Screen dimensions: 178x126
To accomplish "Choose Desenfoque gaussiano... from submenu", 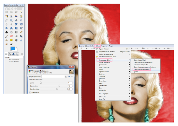I will 142,69.
